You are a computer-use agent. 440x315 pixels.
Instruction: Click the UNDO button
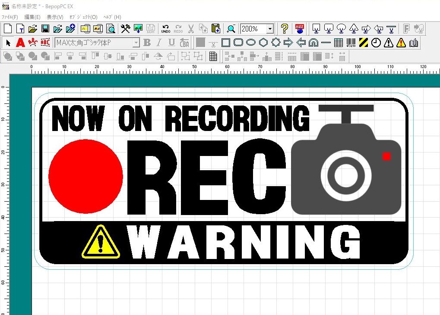[x=165, y=29]
